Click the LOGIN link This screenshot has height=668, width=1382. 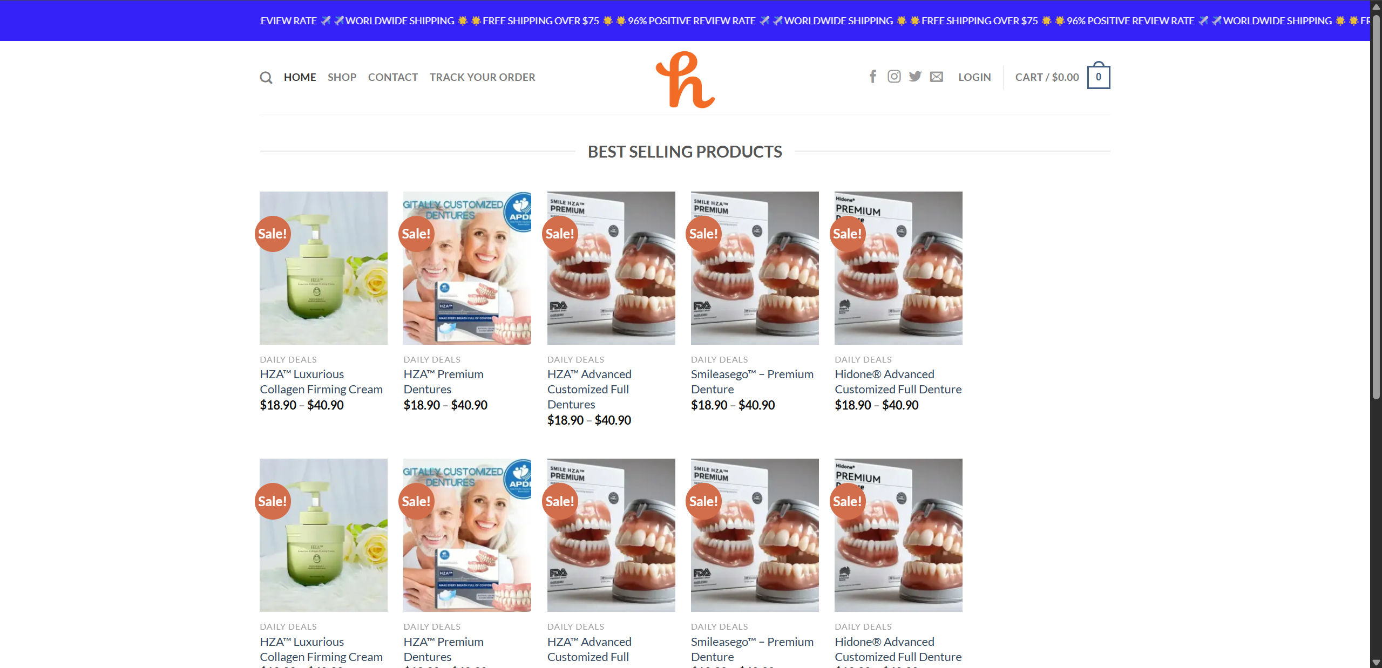[x=974, y=77]
